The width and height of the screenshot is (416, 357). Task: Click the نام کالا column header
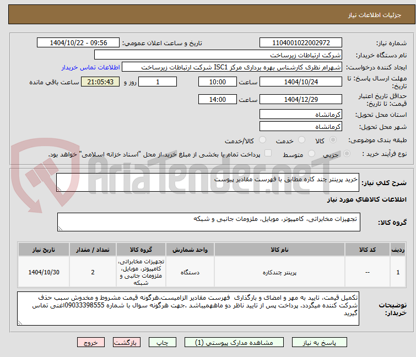(279, 250)
